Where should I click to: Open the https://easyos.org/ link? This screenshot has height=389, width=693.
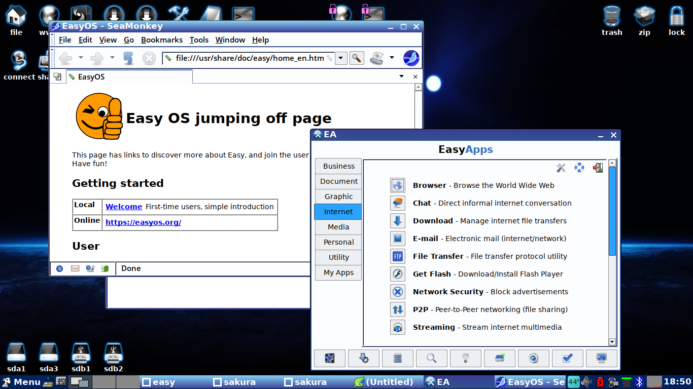coord(143,222)
